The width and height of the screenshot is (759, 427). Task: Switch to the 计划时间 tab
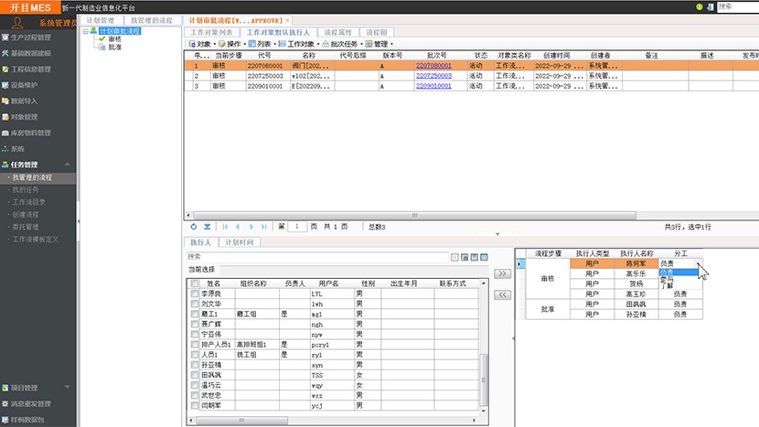[x=240, y=242]
